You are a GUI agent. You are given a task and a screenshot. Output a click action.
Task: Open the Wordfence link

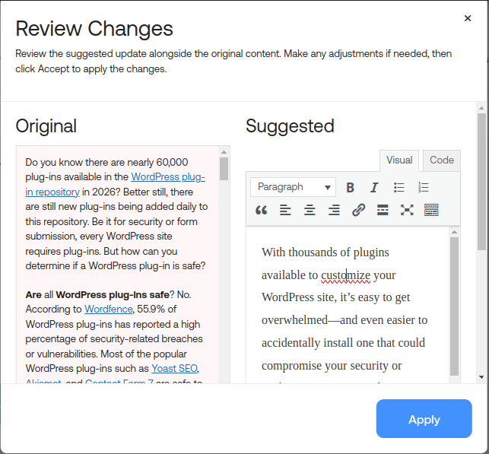107,310
